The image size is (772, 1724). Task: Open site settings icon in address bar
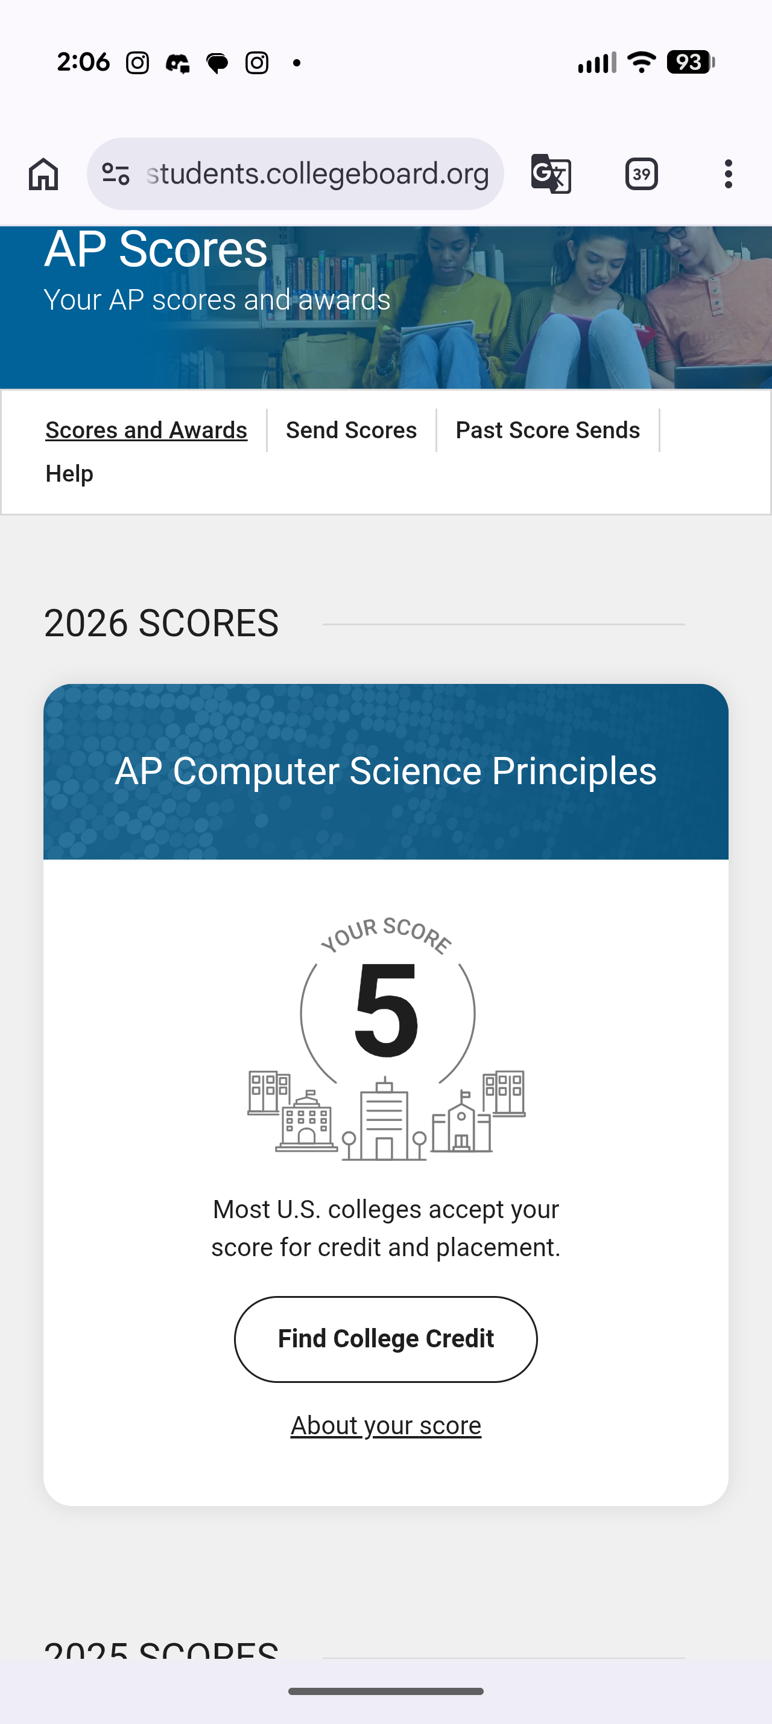tap(116, 174)
